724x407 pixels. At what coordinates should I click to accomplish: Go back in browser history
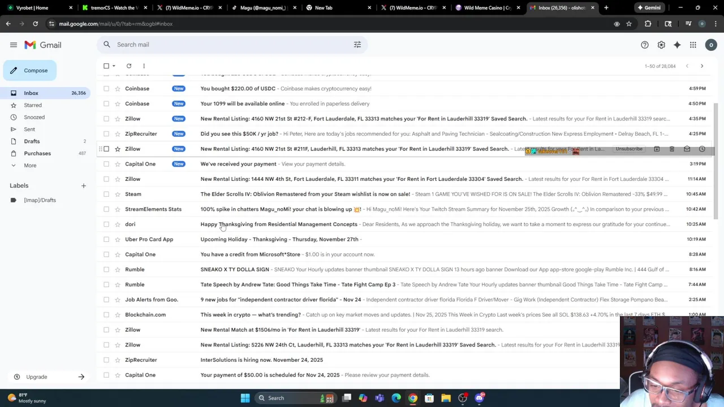point(8,24)
